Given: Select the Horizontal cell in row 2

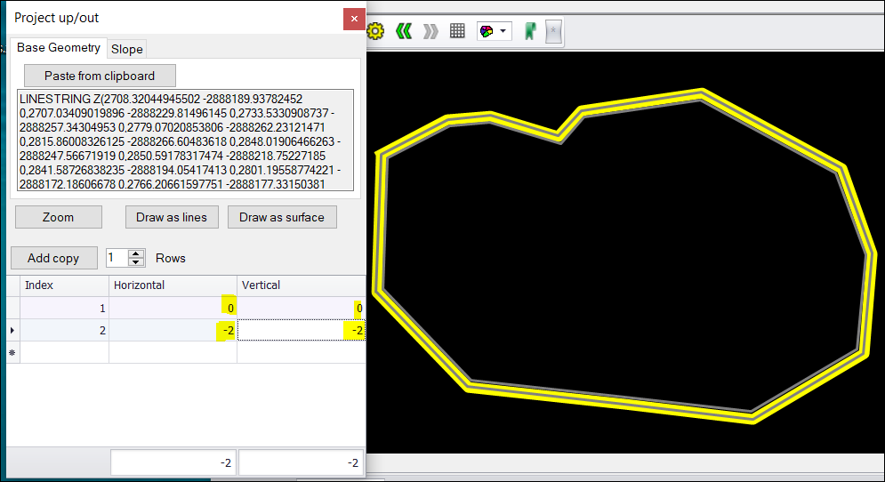Looking at the screenshot, I should [x=173, y=331].
